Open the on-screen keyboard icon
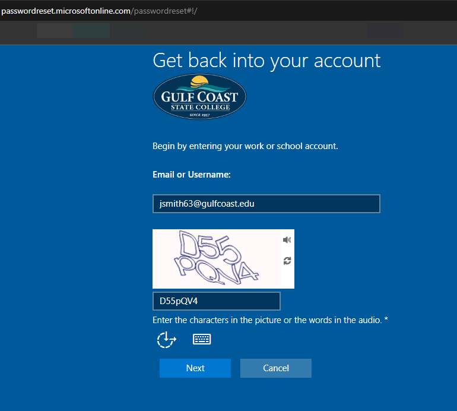The width and height of the screenshot is (457, 411). [x=202, y=339]
